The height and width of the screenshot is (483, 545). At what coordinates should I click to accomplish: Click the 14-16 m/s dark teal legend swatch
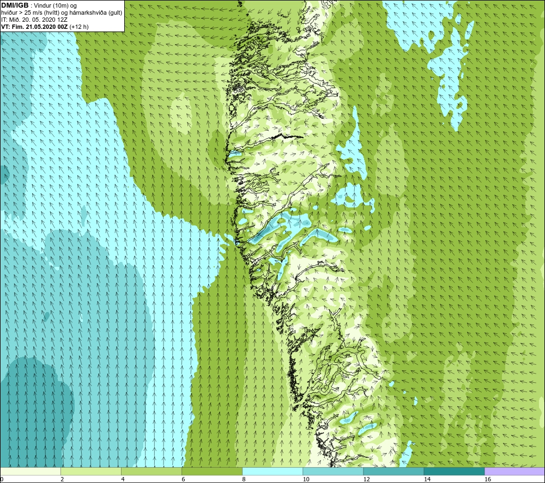click(x=454, y=472)
